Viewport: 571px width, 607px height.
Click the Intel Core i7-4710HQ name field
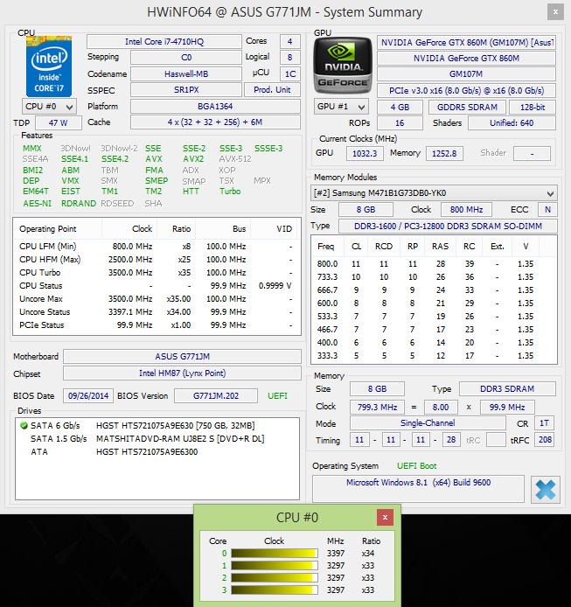pyautogui.click(x=164, y=42)
